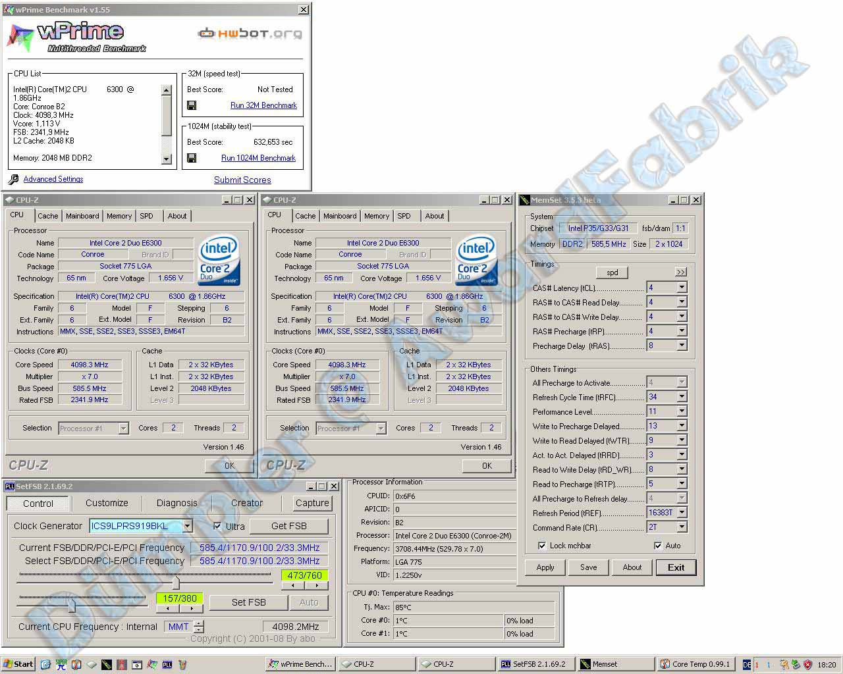This screenshot has width=843, height=674.
Task: Open Cache tab in left CPU-Z window
Action: click(x=47, y=216)
